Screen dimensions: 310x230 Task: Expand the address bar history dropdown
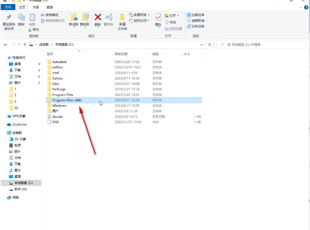pos(202,45)
